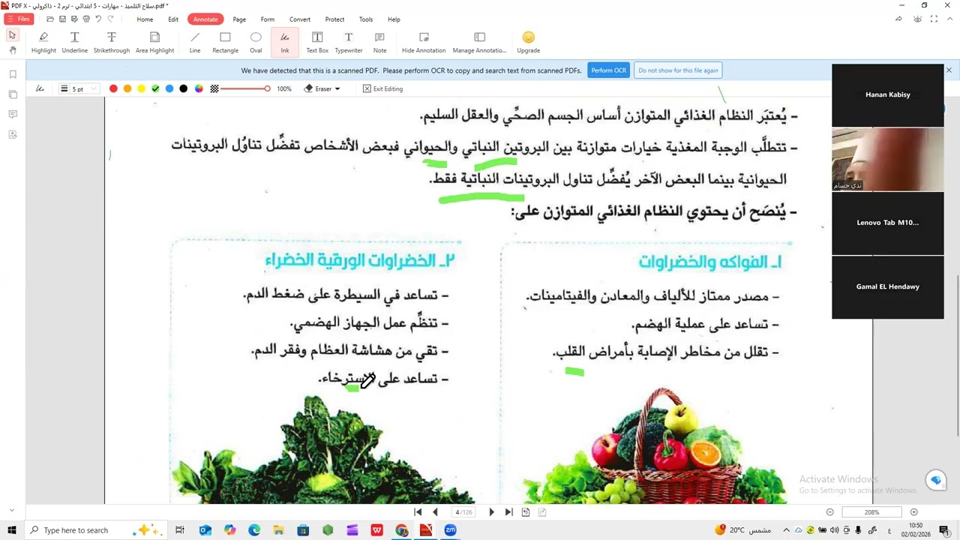
Task: Click Do not show for this file again
Action: [678, 70]
